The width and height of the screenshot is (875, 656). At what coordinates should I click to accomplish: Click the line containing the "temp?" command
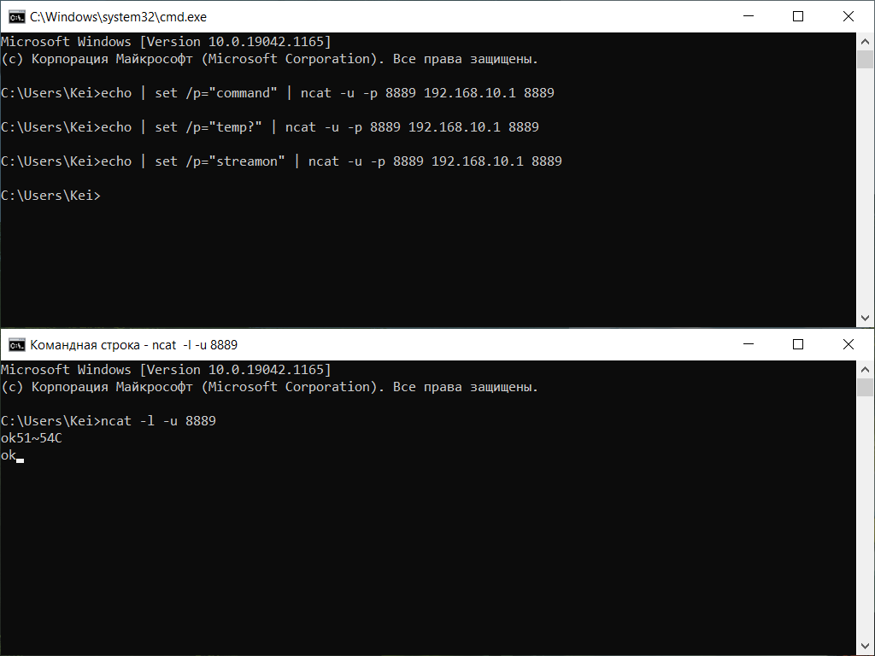270,127
